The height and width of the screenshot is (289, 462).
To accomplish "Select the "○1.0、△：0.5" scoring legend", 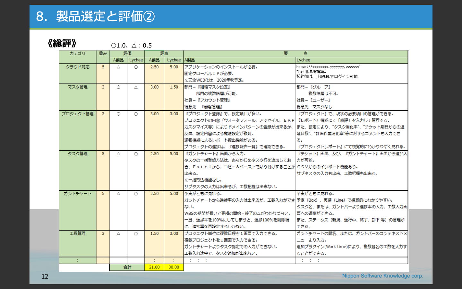I will click(x=132, y=46).
